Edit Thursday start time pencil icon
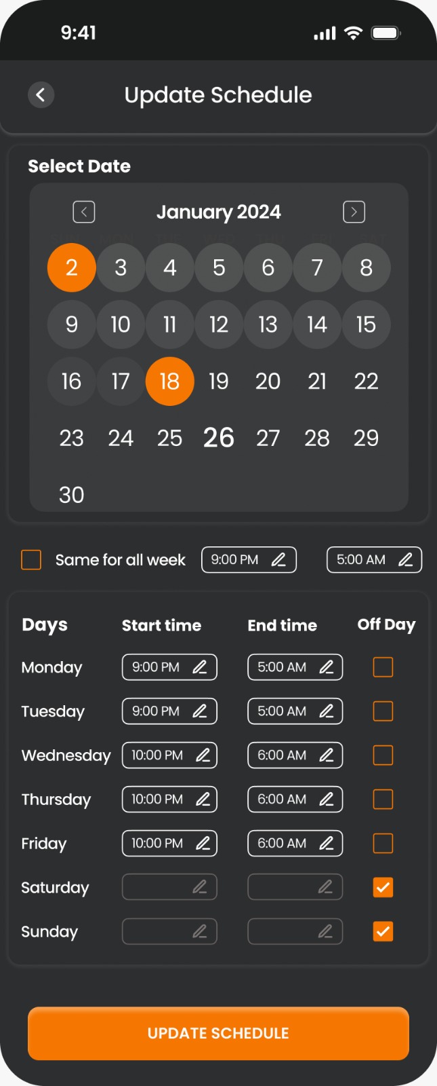The width and height of the screenshot is (437, 1086). 203,800
